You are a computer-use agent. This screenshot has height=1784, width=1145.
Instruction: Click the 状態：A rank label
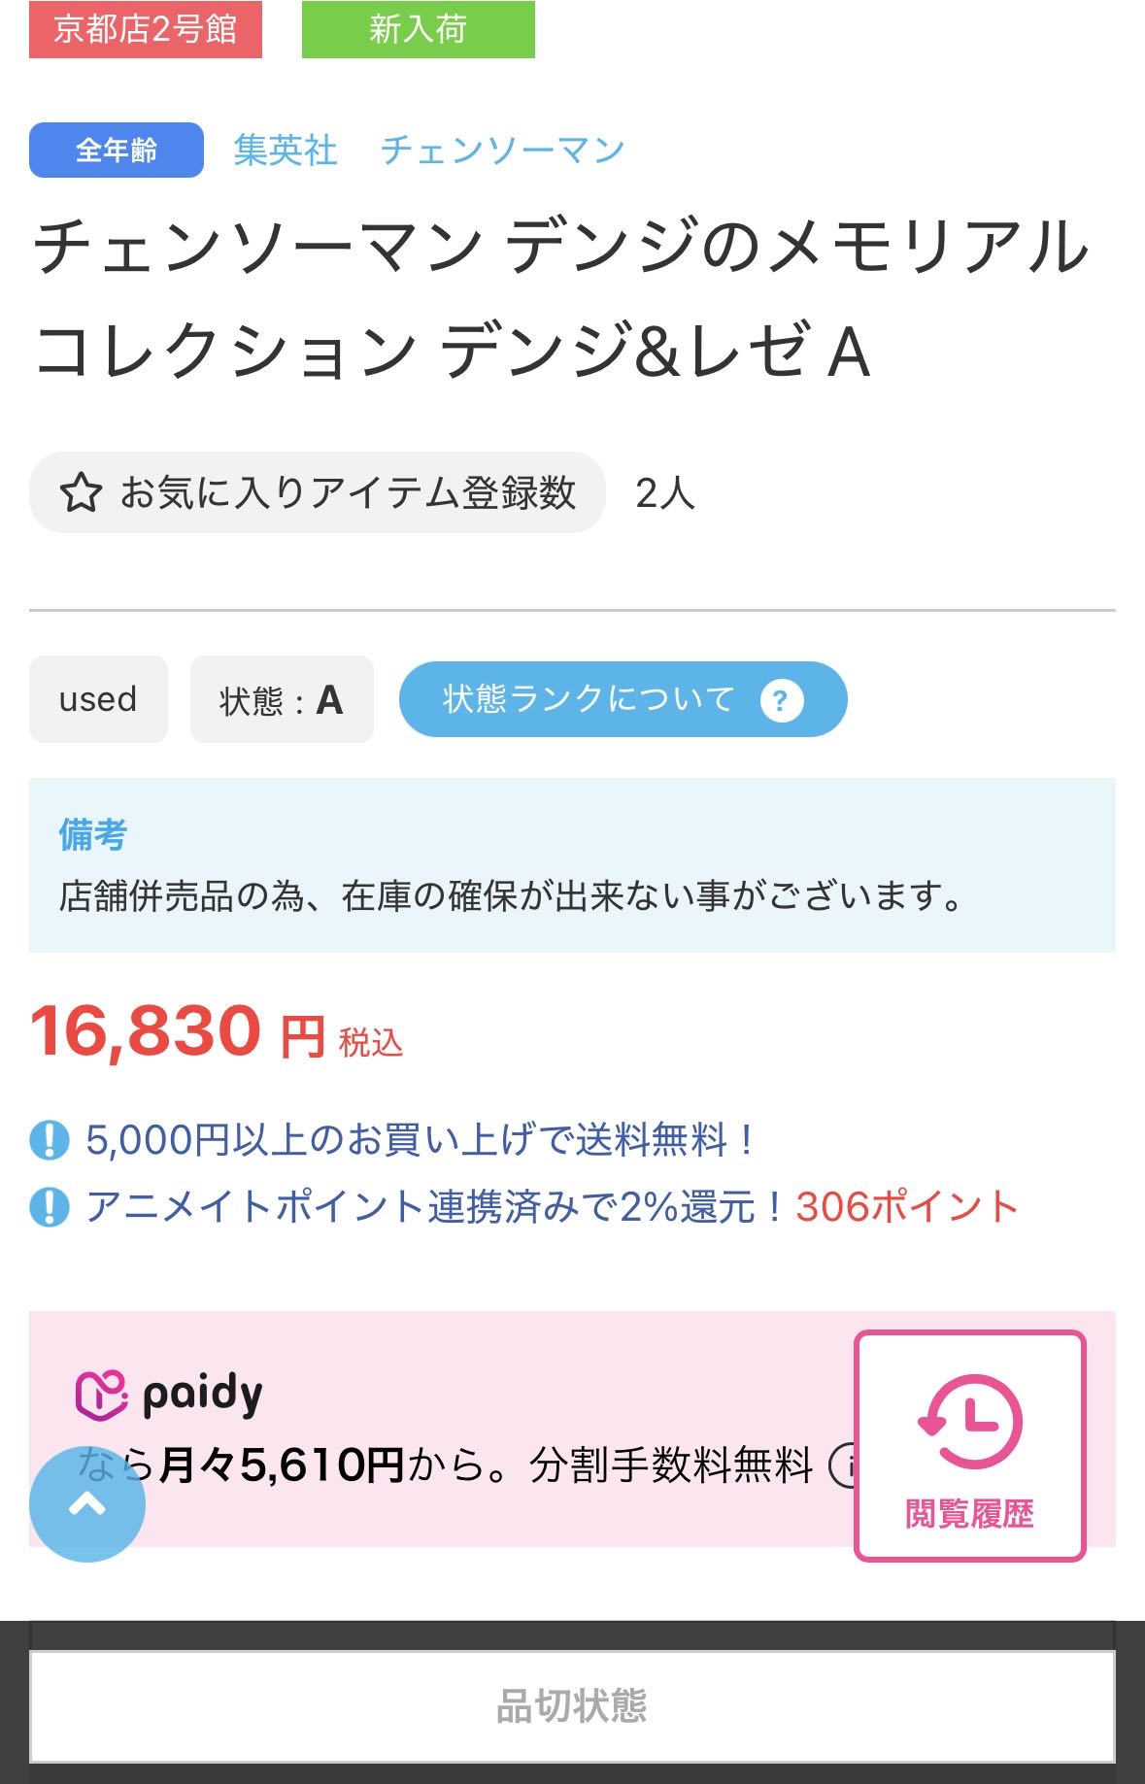tap(282, 699)
